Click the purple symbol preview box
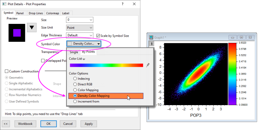 [x=17, y=33]
